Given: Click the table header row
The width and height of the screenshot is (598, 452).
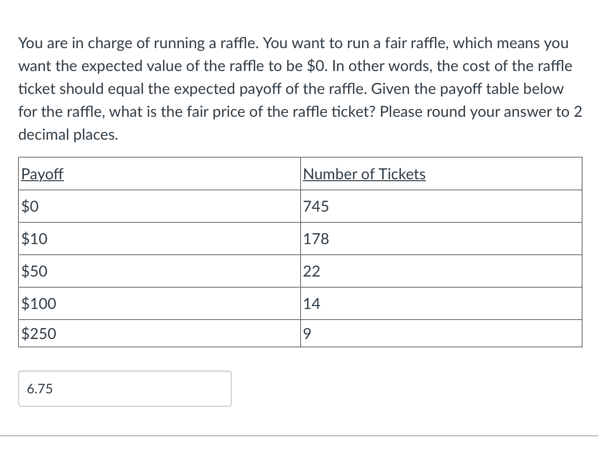Looking at the screenshot, I should (x=299, y=174).
